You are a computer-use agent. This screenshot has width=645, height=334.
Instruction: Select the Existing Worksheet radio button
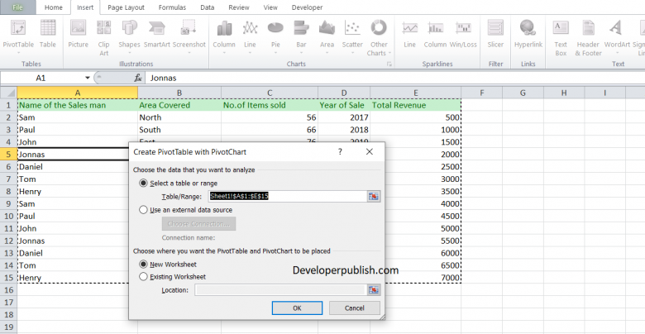[x=145, y=276]
